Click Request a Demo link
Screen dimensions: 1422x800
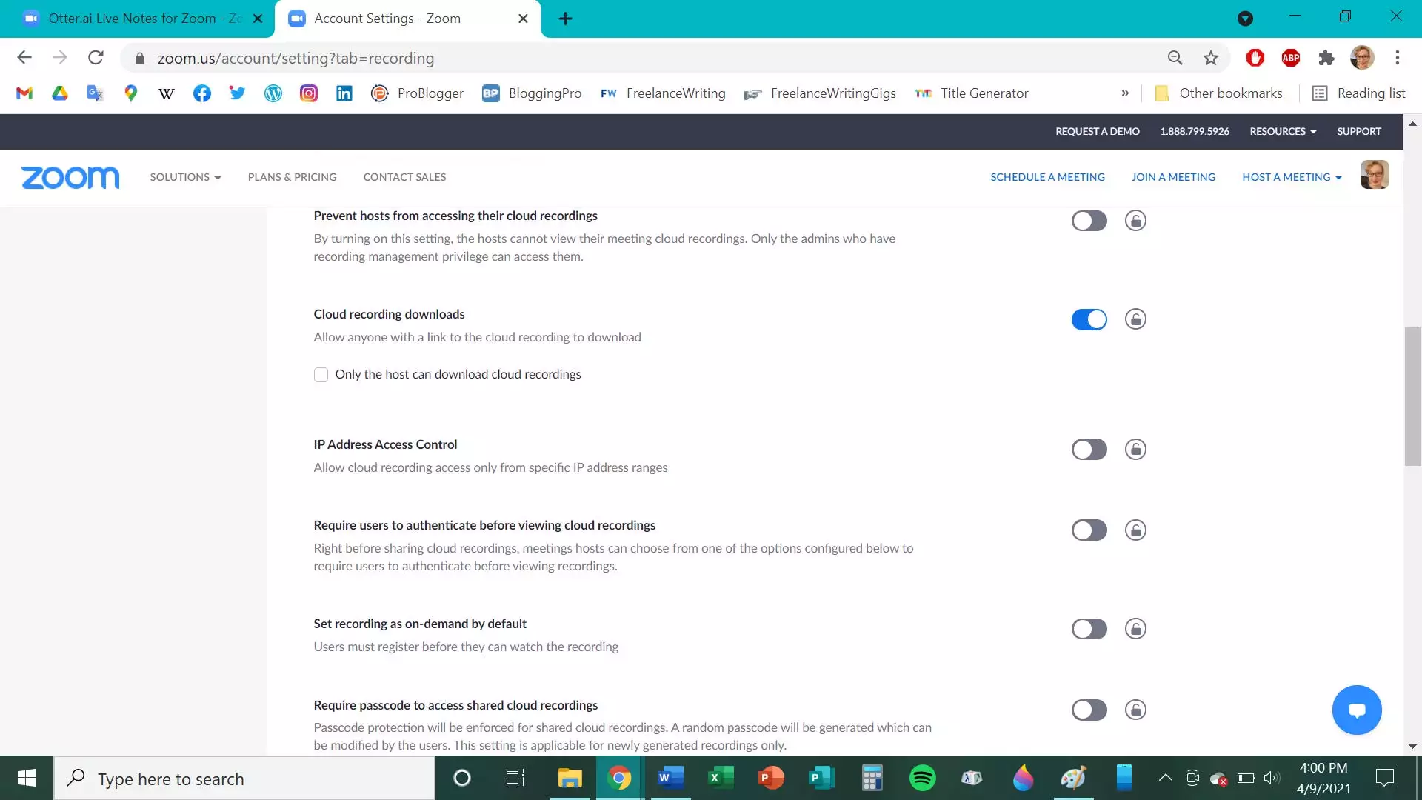tap(1097, 131)
